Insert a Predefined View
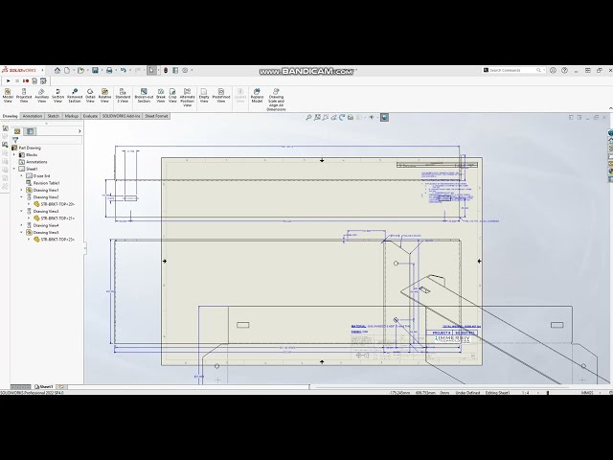The image size is (613, 460). 221,96
